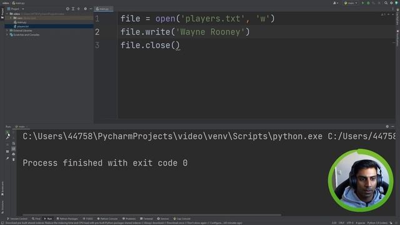Open Csp Console tool window

click(x=182, y=219)
